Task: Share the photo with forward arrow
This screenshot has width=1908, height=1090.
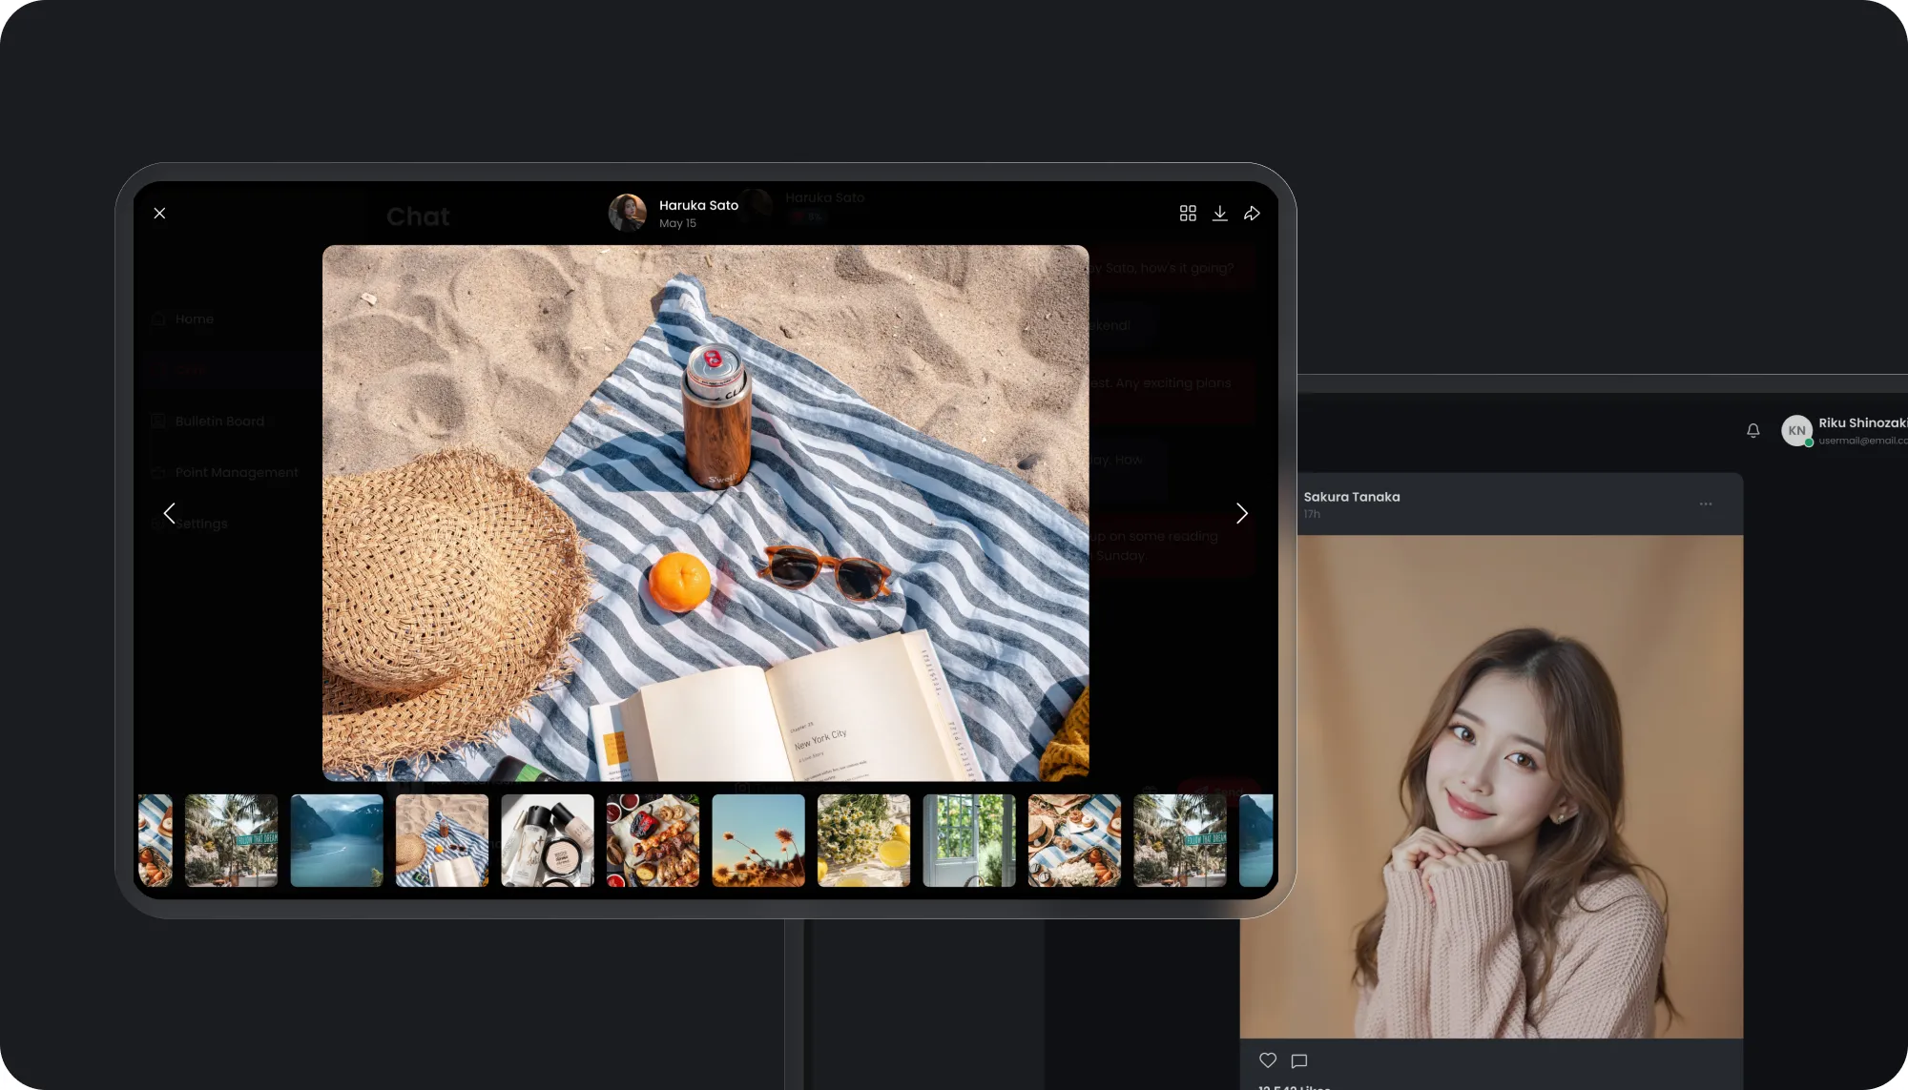Action: click(1252, 214)
